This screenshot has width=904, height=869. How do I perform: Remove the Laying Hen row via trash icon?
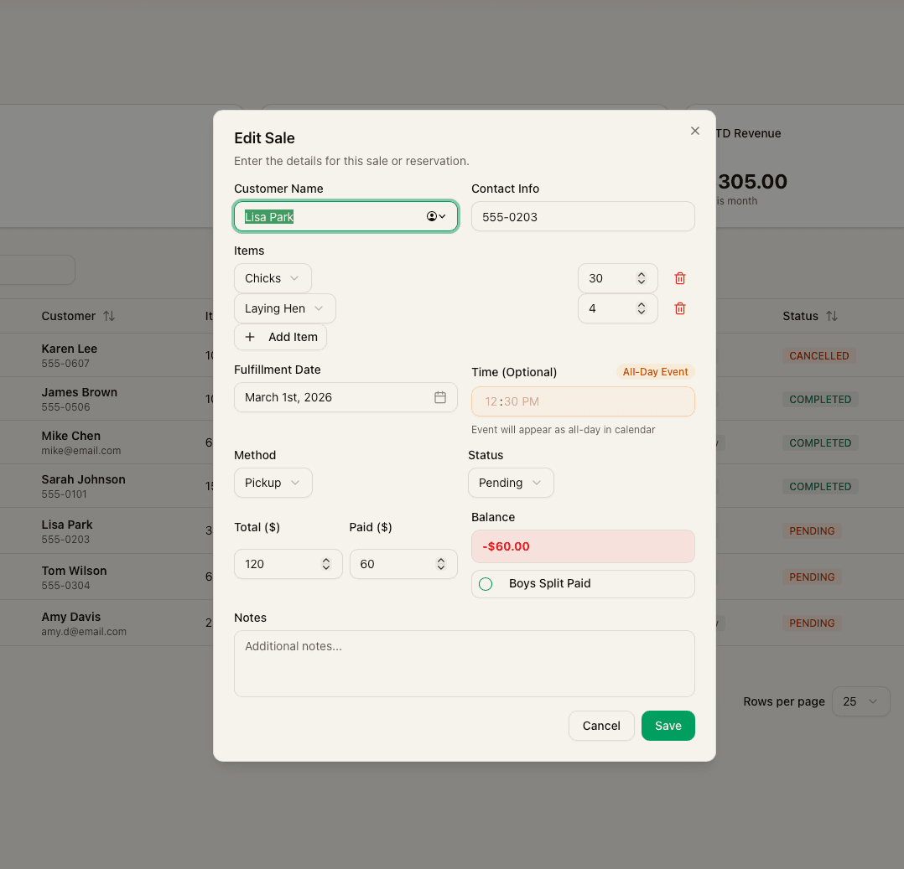pyautogui.click(x=679, y=308)
